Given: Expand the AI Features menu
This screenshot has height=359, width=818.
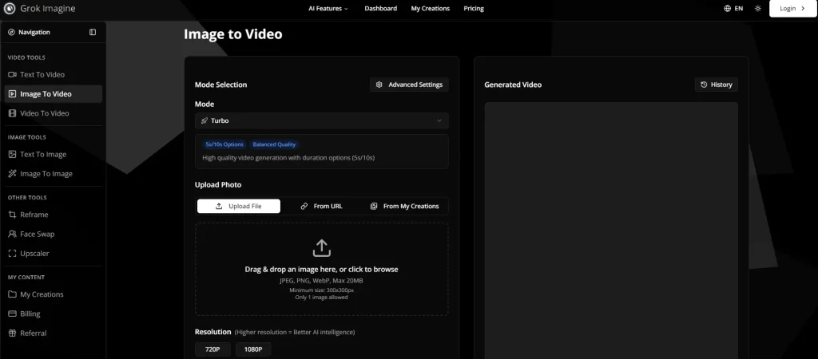Looking at the screenshot, I should [x=328, y=8].
